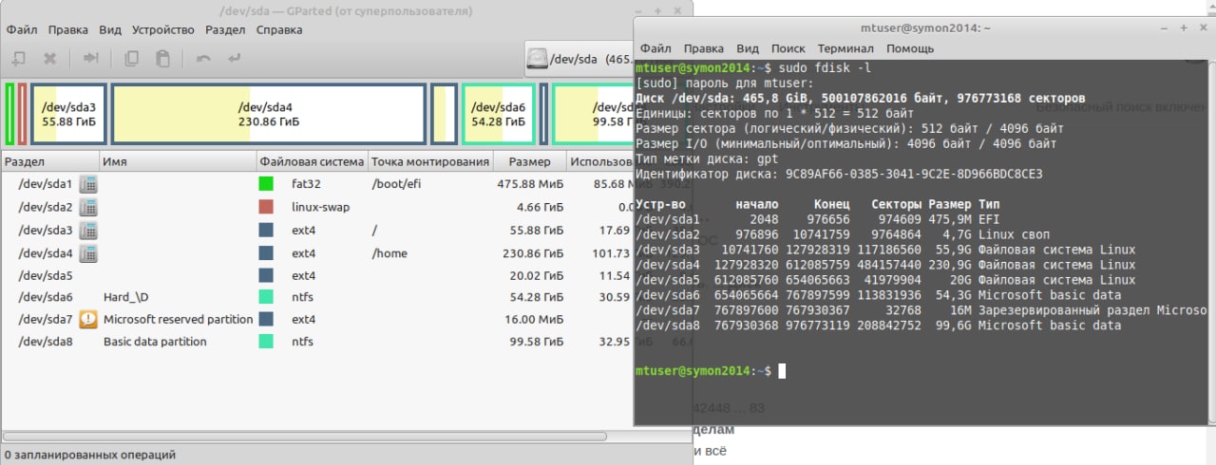The width and height of the screenshot is (1216, 465).
Task: Open the Поиск menu in the terminal
Action: pyautogui.click(x=788, y=48)
